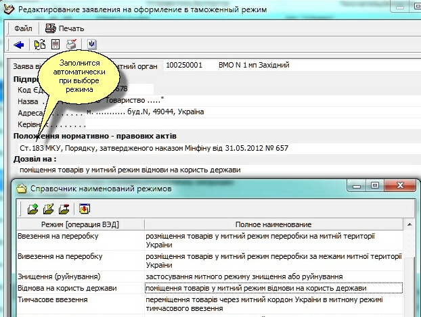Screen dimensions: 421x317
Task: Click the address field with 49044, Україна
Action: click(253, 112)
